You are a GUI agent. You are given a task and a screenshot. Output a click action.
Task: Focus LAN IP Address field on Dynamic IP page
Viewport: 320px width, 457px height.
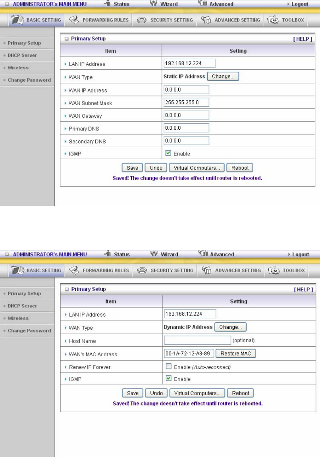pos(190,314)
